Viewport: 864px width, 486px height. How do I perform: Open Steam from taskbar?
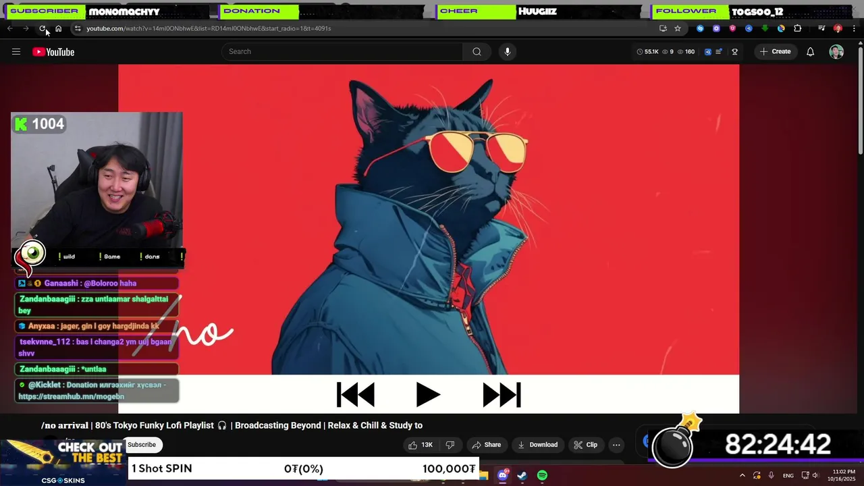click(522, 476)
